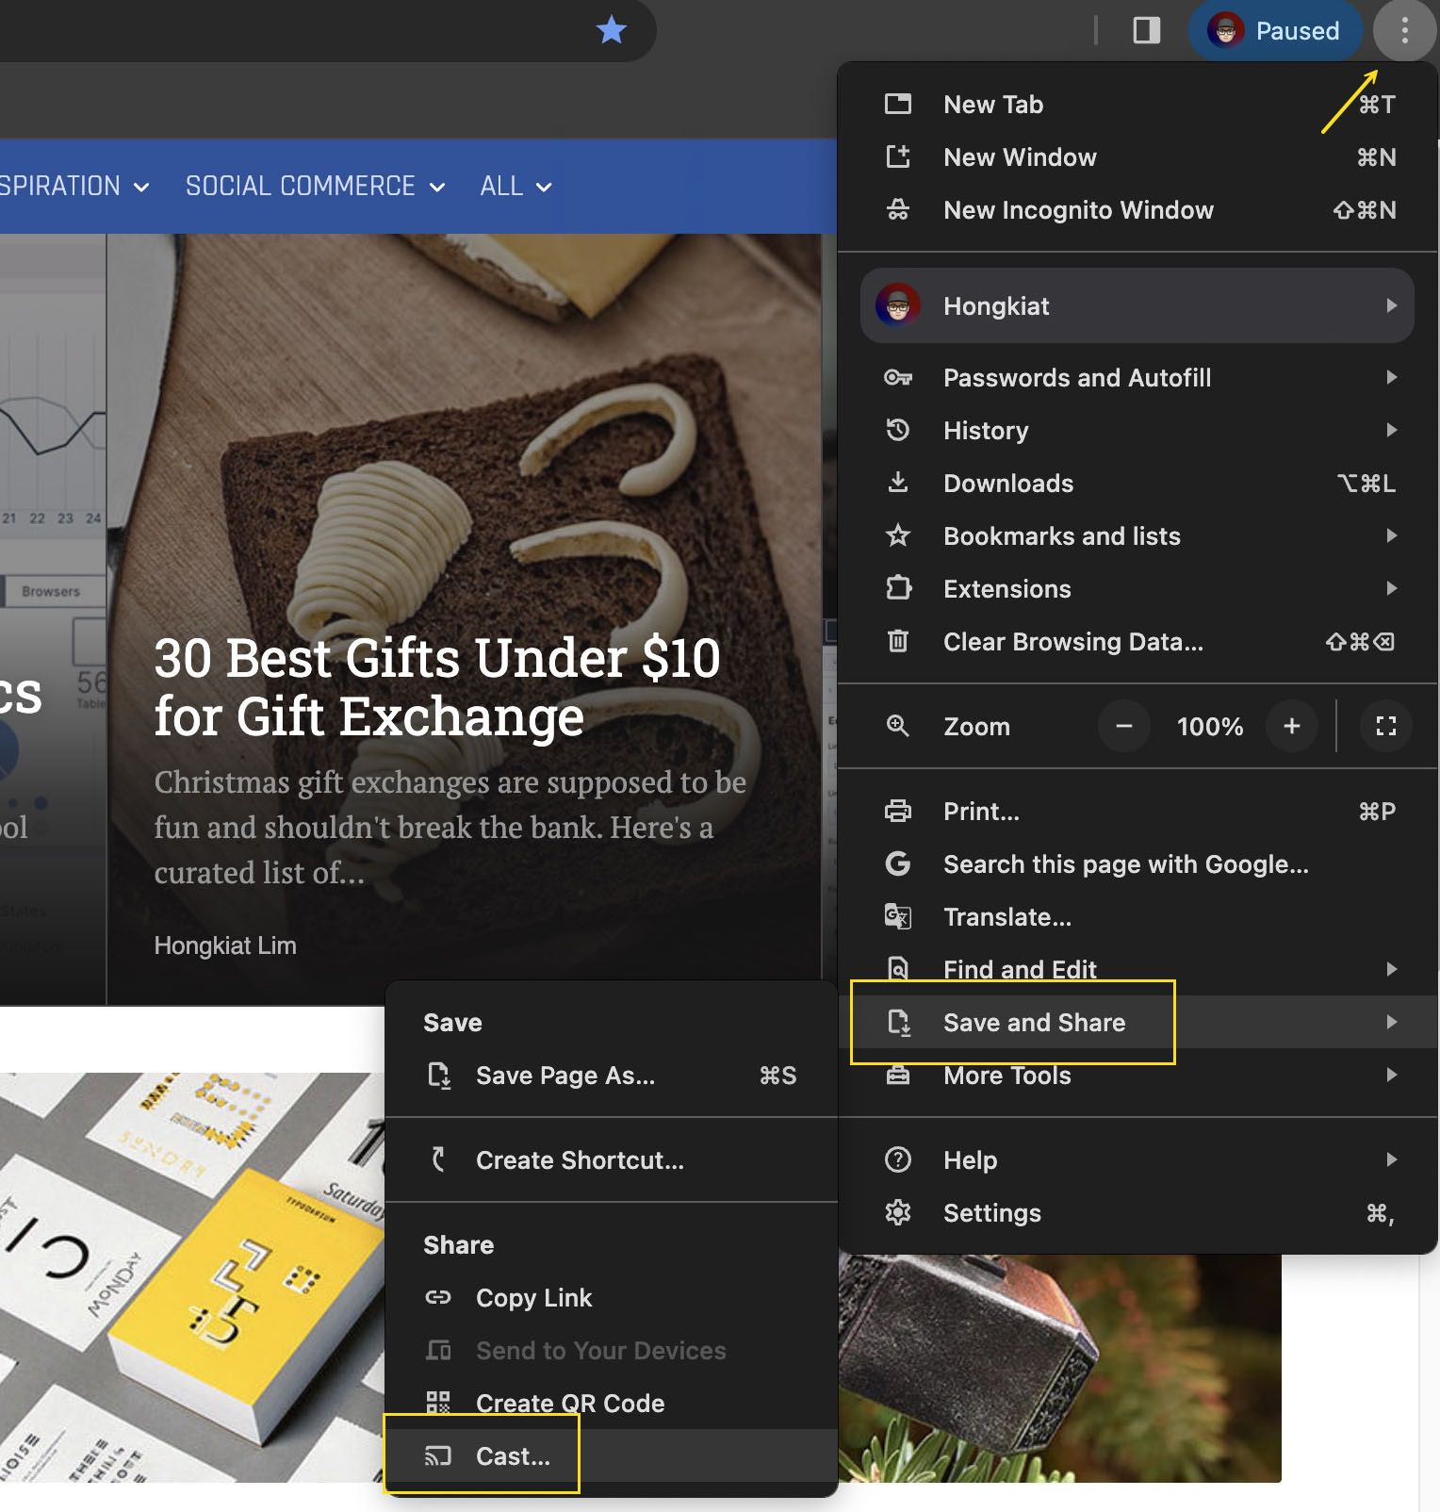1440x1512 pixels.
Task: Click the incognito icon in the menu
Action: 898,210
